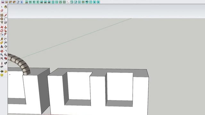Choose the Orbit camera tool
205x115 pixels.
pyautogui.click(x=2, y=51)
